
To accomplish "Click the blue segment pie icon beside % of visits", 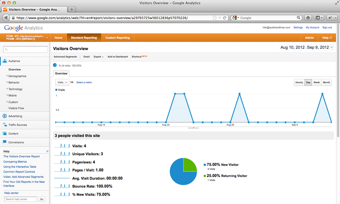I will coord(55,65).
